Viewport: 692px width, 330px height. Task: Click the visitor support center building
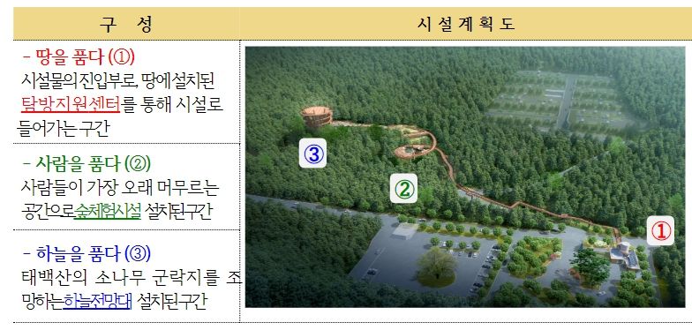tap(623, 254)
